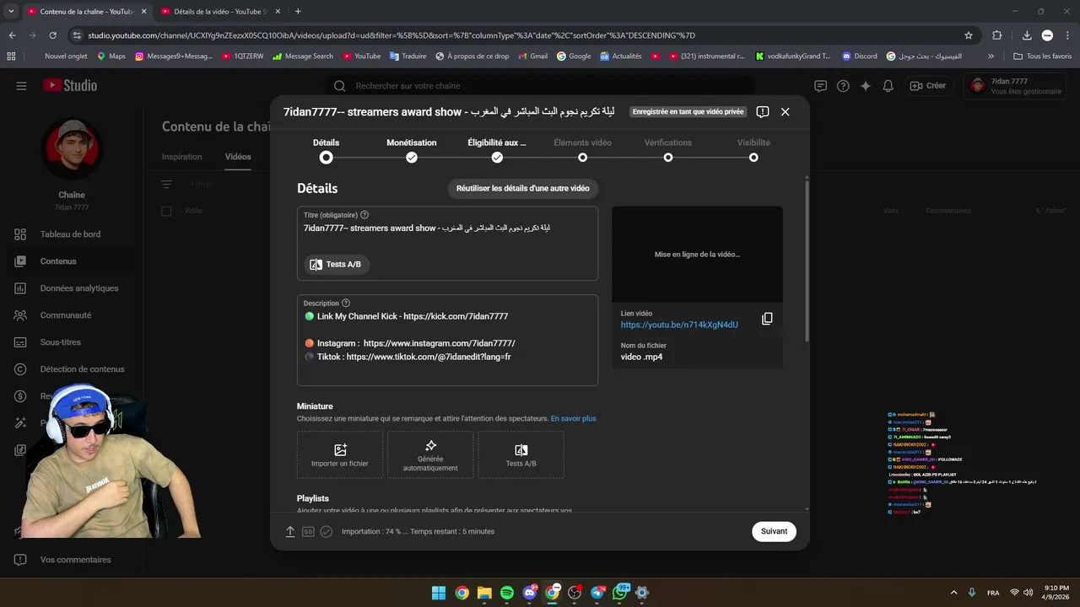The height and width of the screenshot is (607, 1080).
Task: Copy the video link
Action: (767, 319)
